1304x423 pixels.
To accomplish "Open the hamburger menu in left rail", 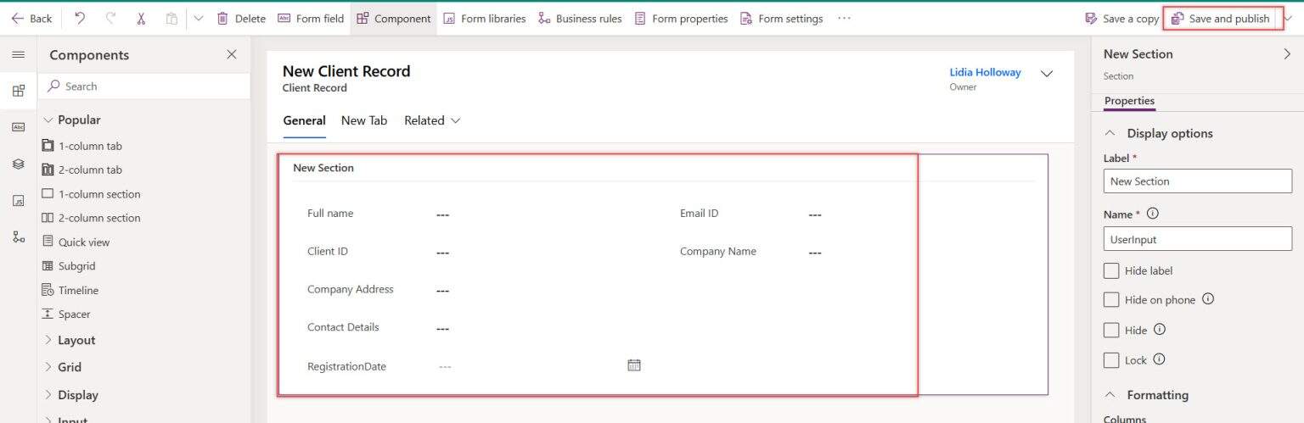I will (x=18, y=55).
